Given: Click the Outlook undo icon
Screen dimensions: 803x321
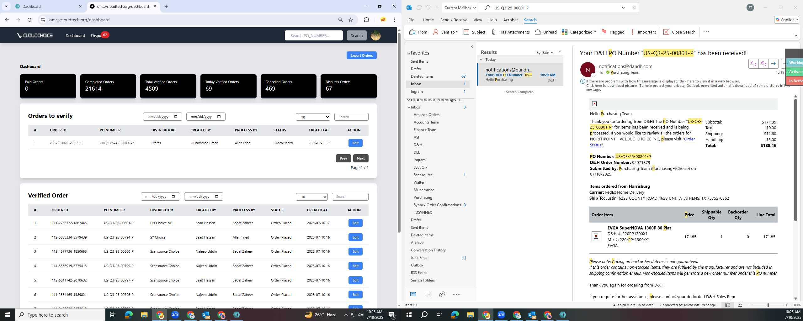Looking at the screenshot, I should [428, 8].
